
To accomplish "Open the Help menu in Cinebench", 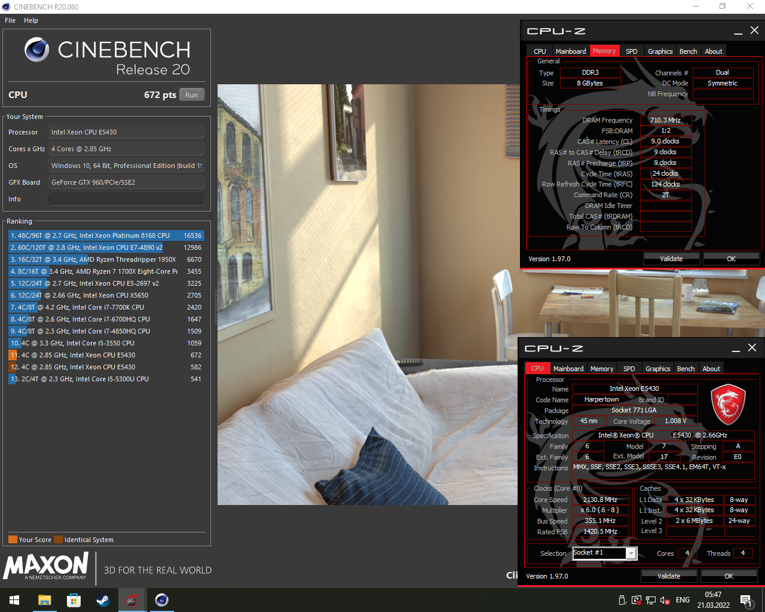I will [x=31, y=20].
